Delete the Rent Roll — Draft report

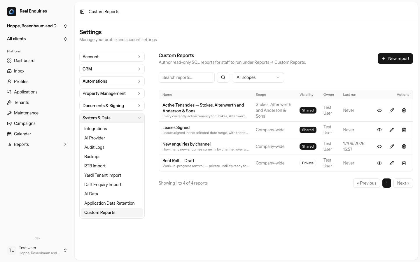[404, 163]
